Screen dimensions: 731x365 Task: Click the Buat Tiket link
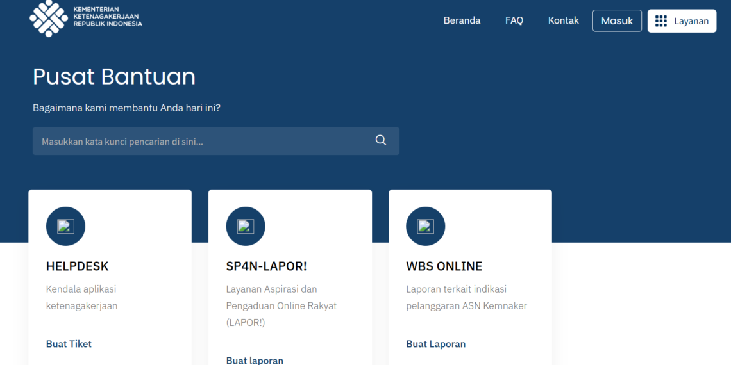coord(69,344)
